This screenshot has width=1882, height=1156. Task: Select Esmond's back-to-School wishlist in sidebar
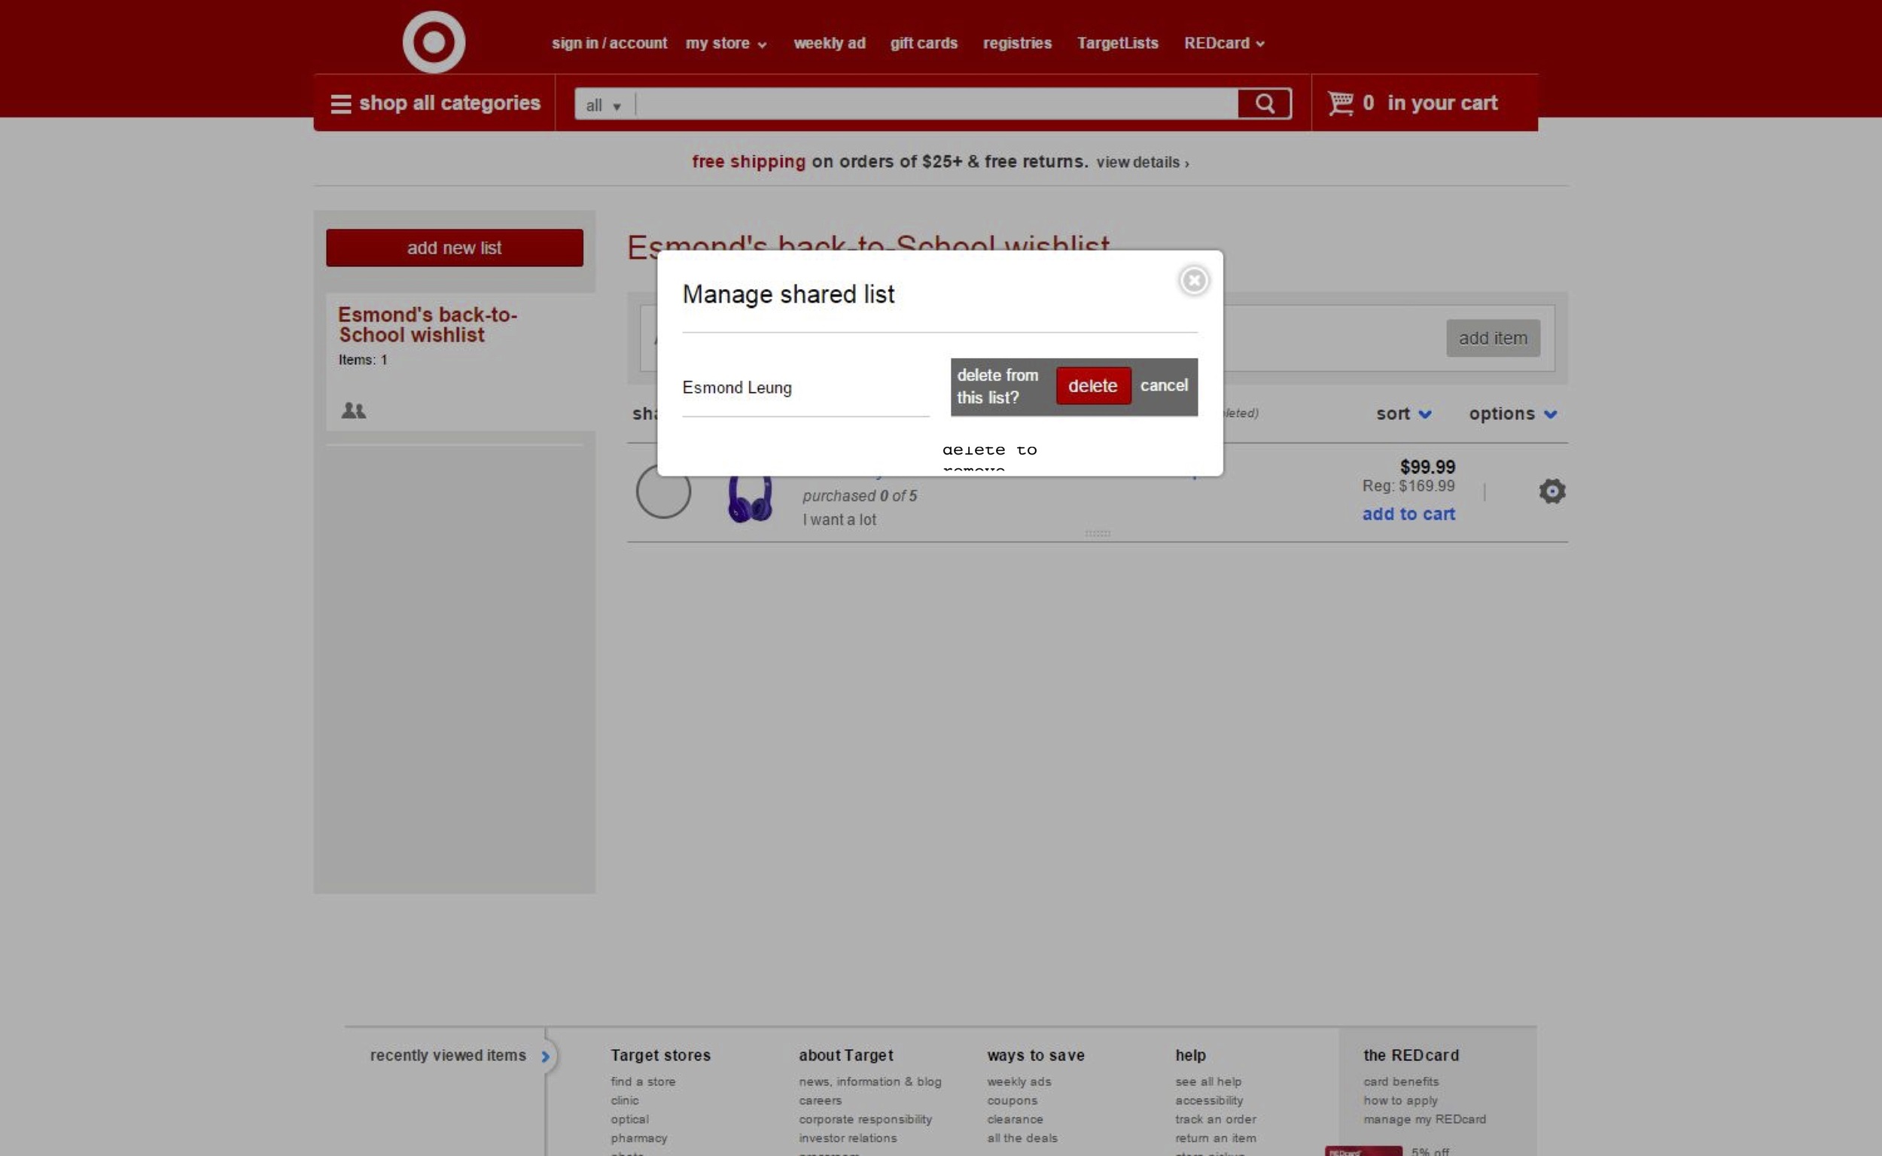[427, 324]
